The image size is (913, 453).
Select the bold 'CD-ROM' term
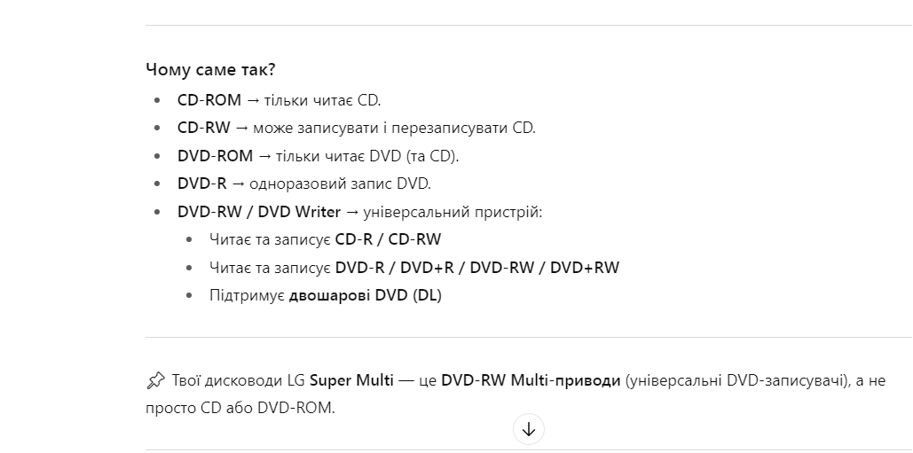(209, 100)
